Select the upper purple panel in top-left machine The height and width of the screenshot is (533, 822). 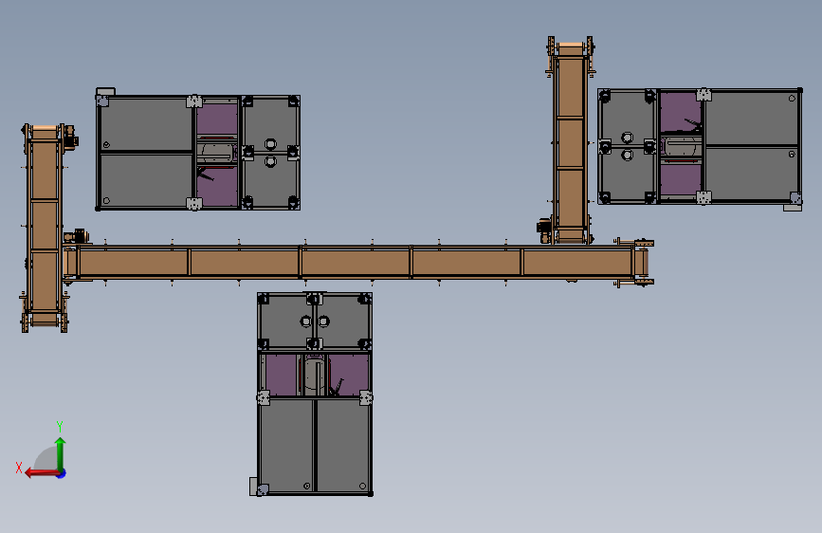click(217, 119)
